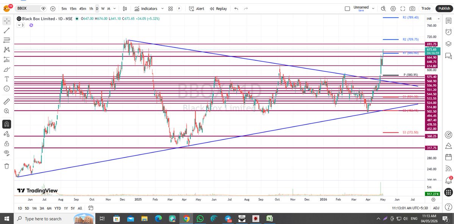Publish the chart idea
The width and height of the screenshot is (454, 224).
coord(443,8)
